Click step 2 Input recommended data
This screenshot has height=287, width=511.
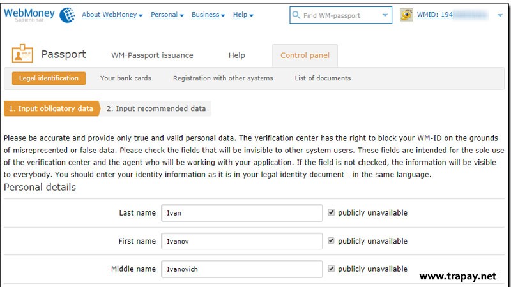coord(156,109)
